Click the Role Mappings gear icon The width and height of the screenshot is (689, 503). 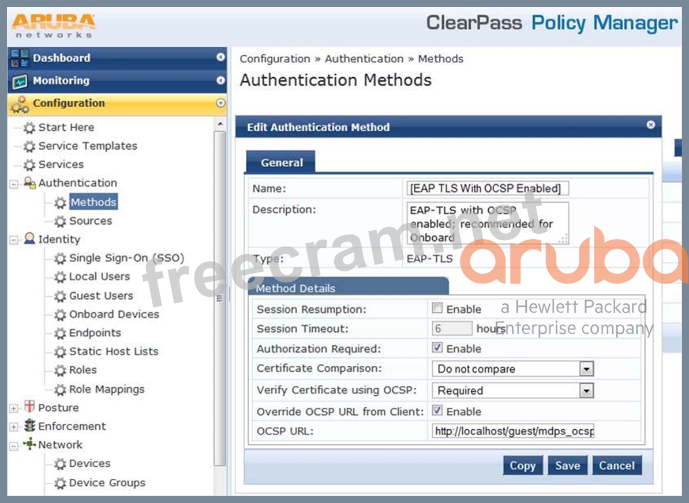tap(60, 389)
